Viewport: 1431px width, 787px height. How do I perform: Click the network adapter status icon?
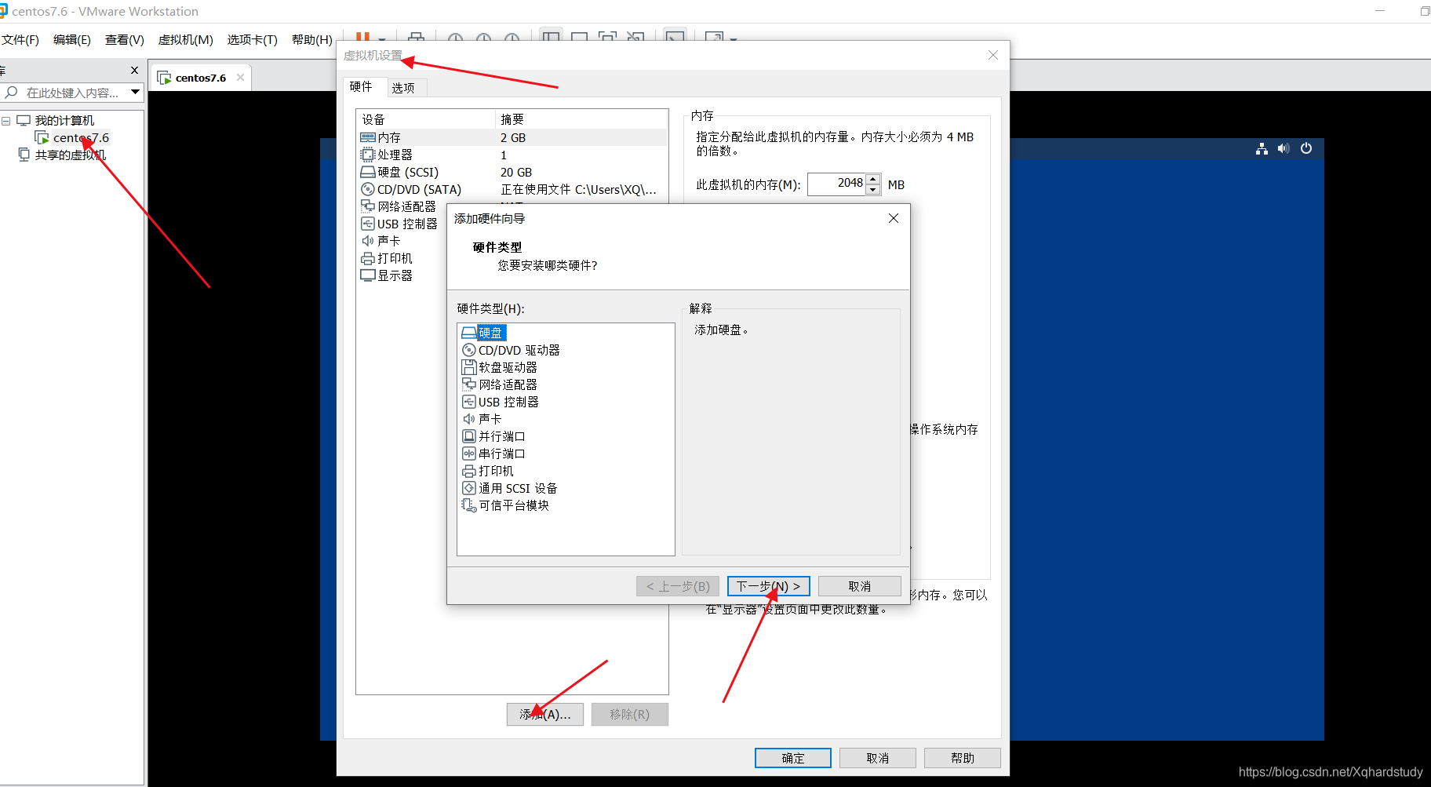coord(1262,148)
